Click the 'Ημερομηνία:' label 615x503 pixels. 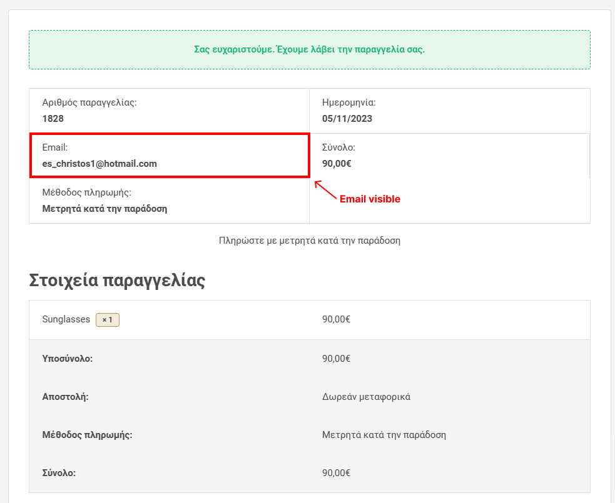click(x=348, y=103)
